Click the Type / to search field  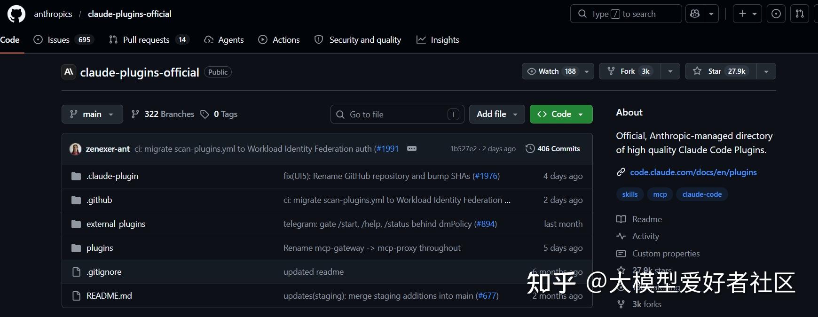point(626,14)
